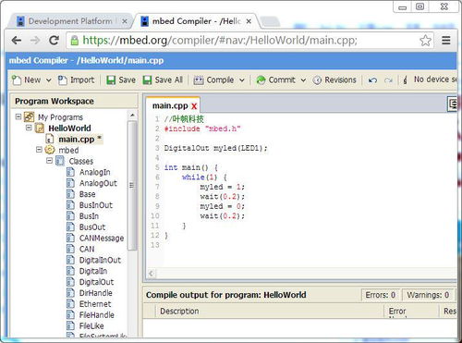Image resolution: width=462 pixels, height=343 pixels.
Task: Bookmark page with star icon
Action: pos(425,41)
